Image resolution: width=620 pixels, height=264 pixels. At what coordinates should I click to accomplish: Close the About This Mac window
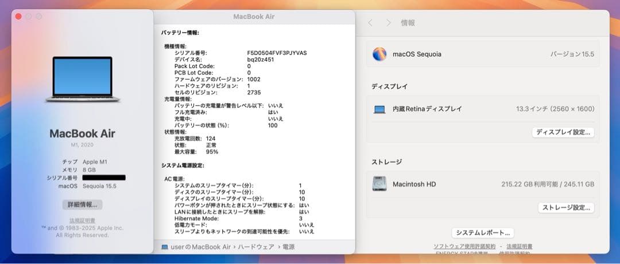18,16
